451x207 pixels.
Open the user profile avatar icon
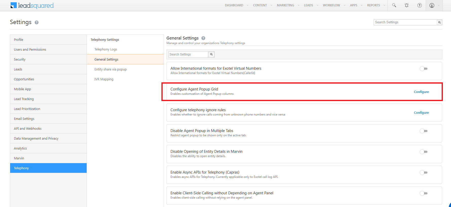432,5
